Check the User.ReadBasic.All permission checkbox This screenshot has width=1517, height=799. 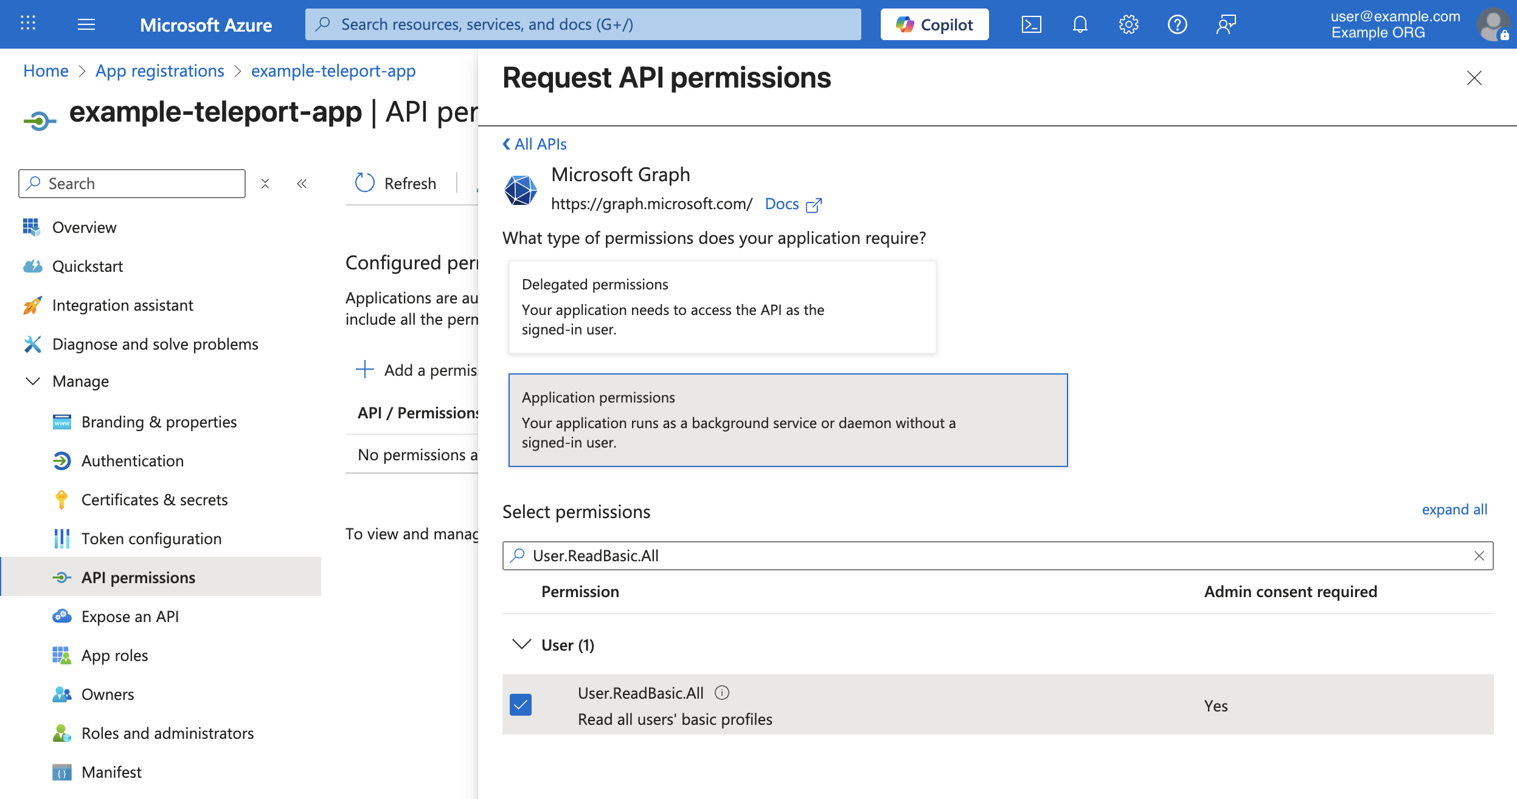tap(520, 705)
